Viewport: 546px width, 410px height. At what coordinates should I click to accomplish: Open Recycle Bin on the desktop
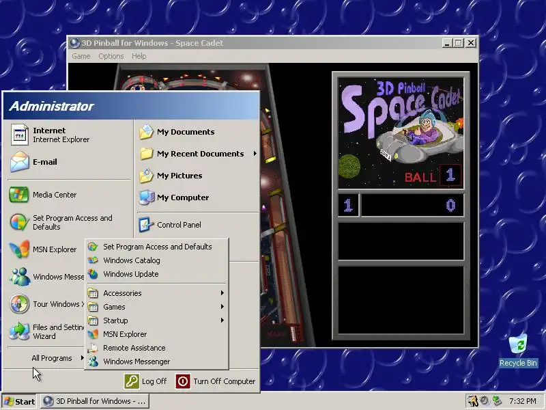(518, 350)
